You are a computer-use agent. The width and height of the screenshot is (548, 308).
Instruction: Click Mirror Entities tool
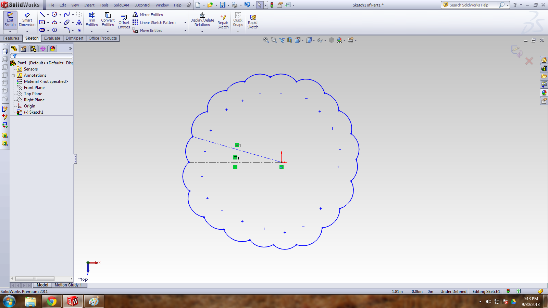[x=148, y=15]
